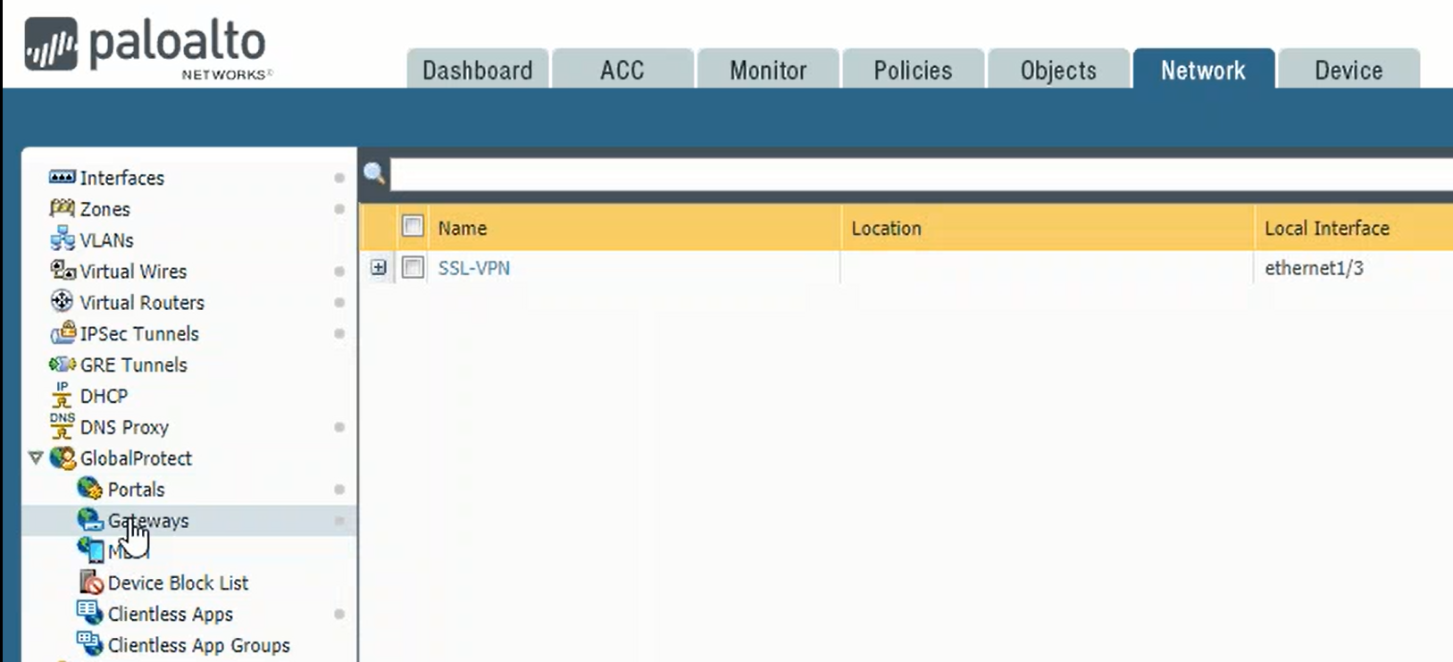The image size is (1453, 662).
Task: Click the Clientless Apps icon
Action: [x=89, y=613]
